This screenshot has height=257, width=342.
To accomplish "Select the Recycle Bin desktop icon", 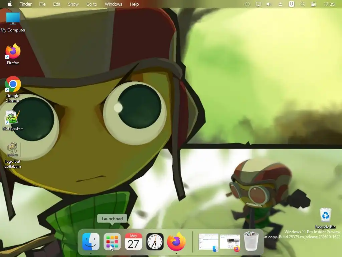I will point(325,218).
